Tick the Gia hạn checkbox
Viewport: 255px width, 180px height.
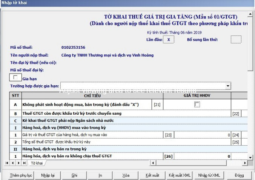tap(15, 77)
